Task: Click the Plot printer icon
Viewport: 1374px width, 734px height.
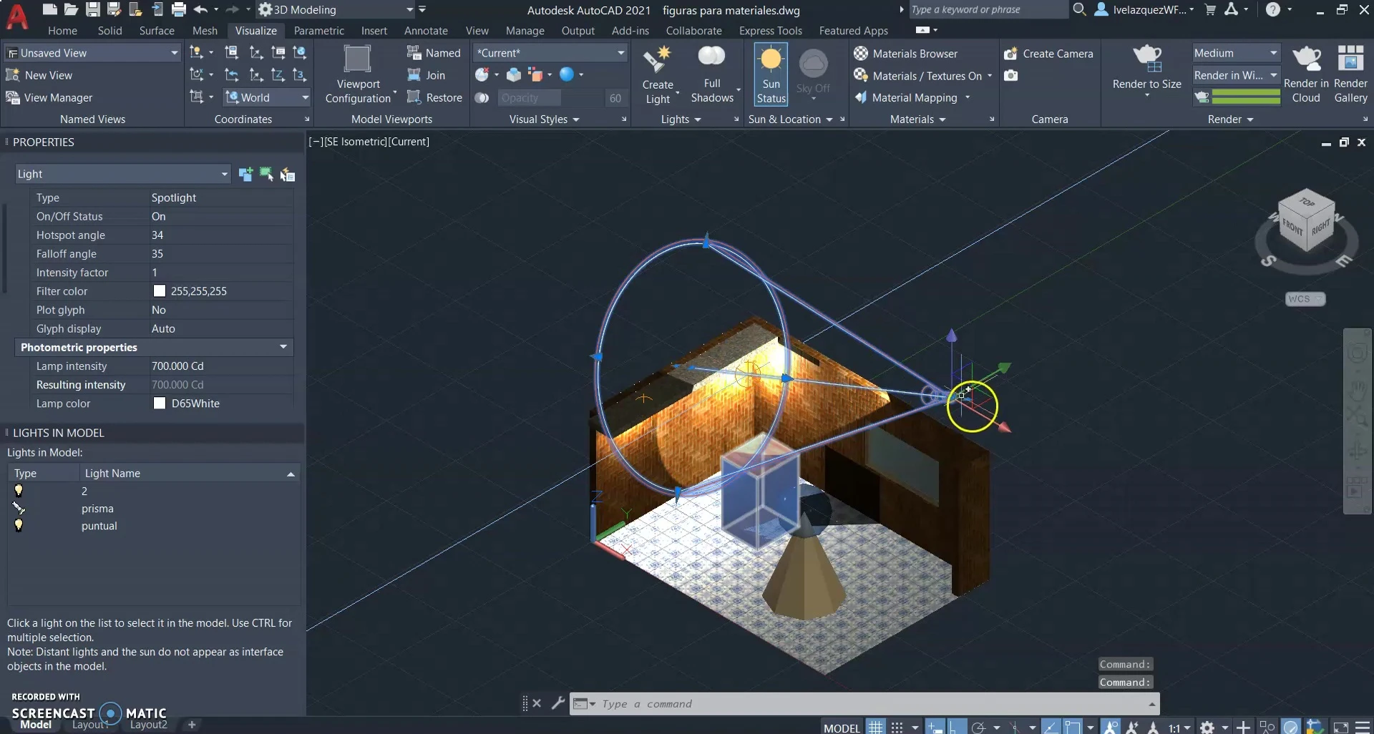Action: (x=179, y=9)
